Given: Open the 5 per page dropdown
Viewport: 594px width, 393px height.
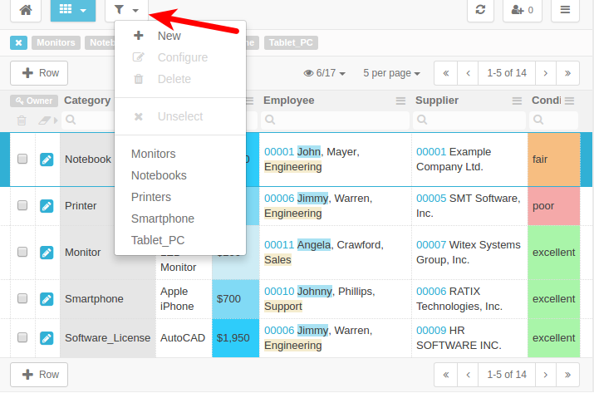Looking at the screenshot, I should [x=391, y=73].
